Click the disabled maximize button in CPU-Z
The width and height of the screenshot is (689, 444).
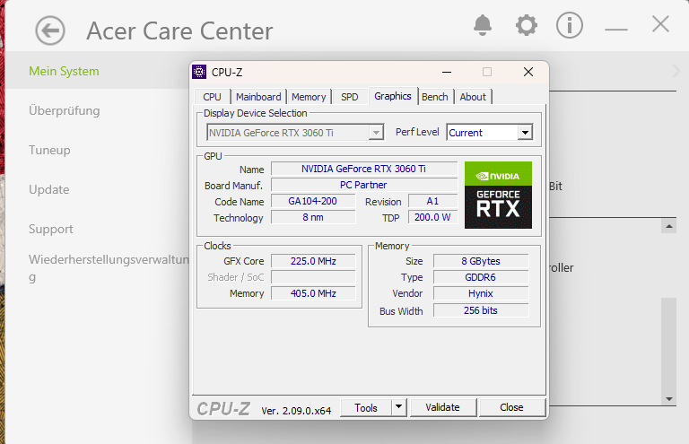(x=487, y=72)
